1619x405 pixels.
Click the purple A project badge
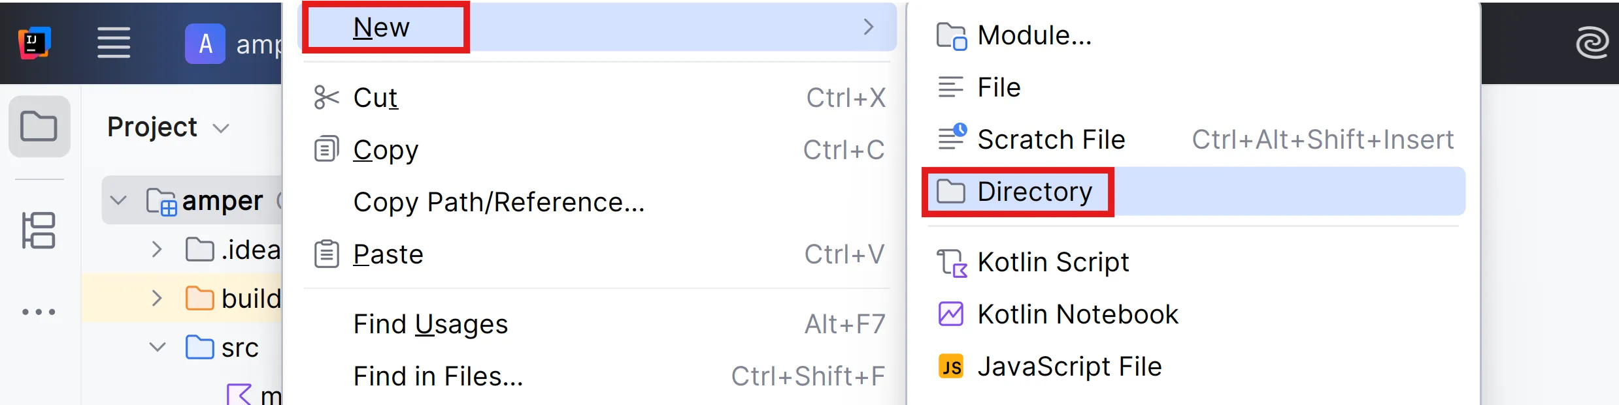205,44
